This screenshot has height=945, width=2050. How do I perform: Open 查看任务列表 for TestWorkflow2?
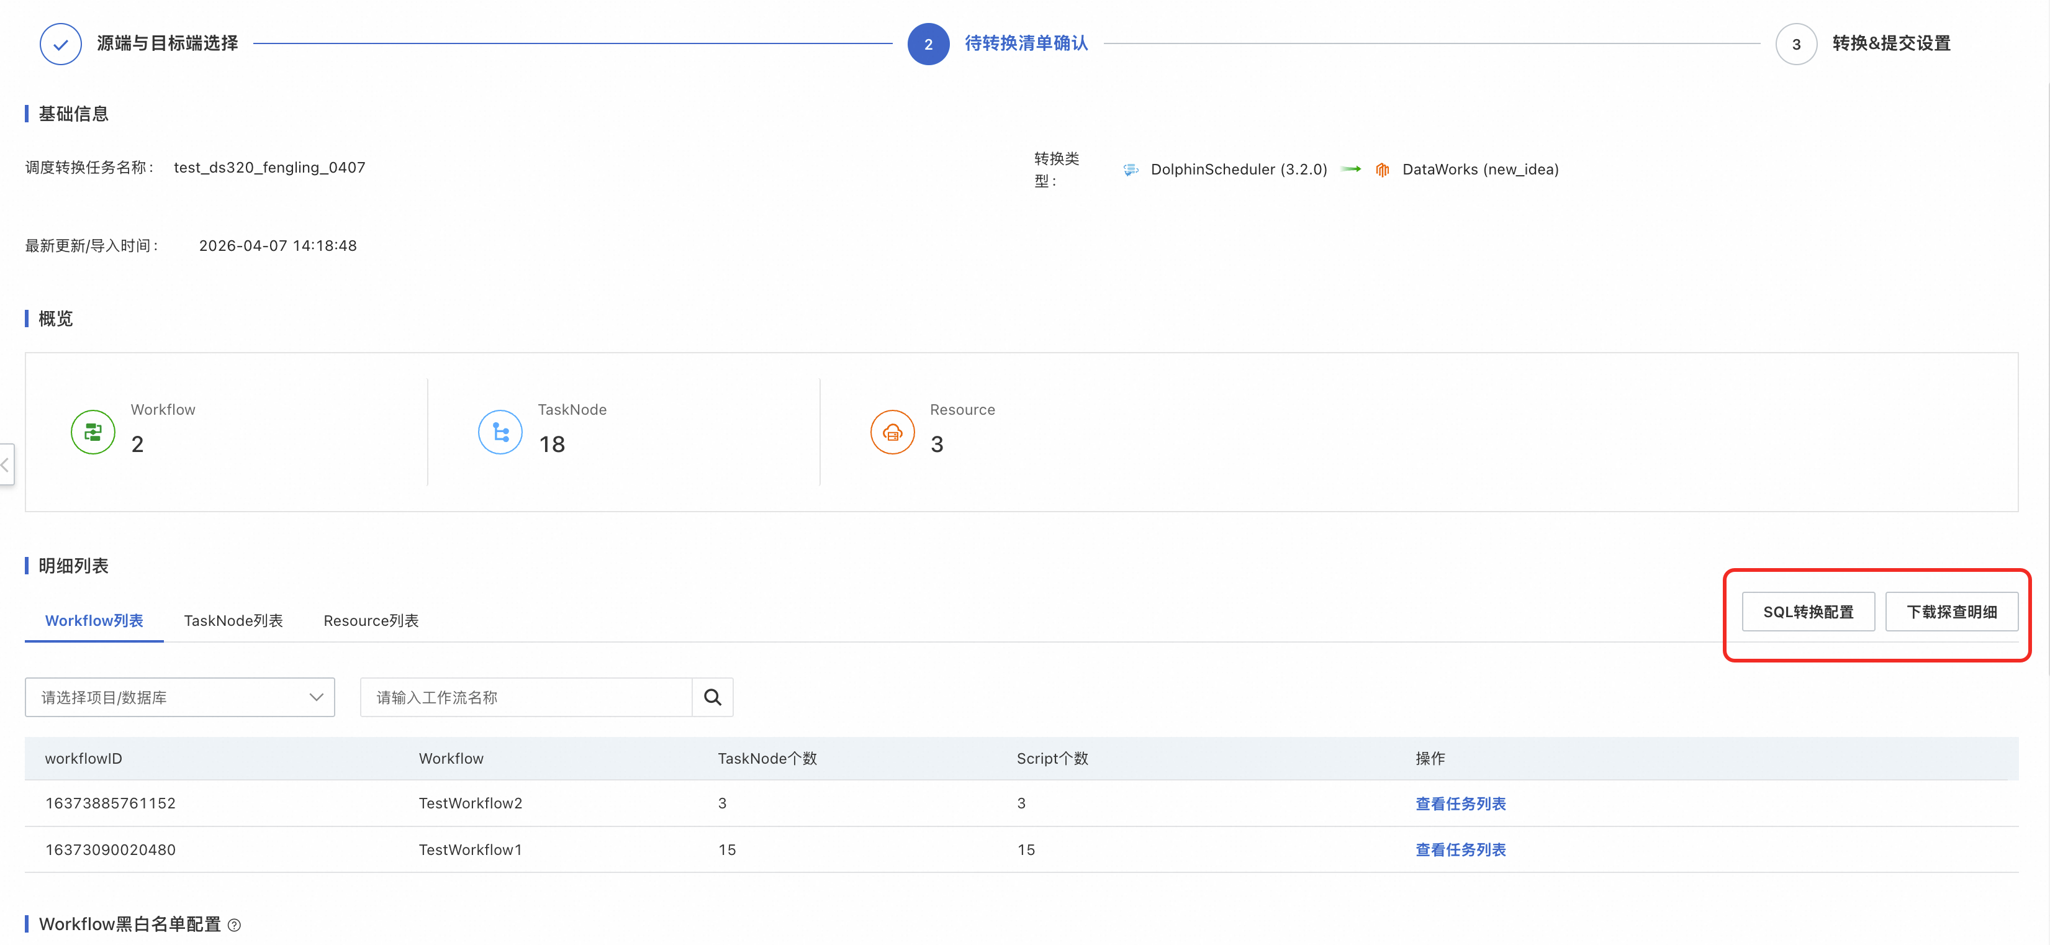[1460, 803]
